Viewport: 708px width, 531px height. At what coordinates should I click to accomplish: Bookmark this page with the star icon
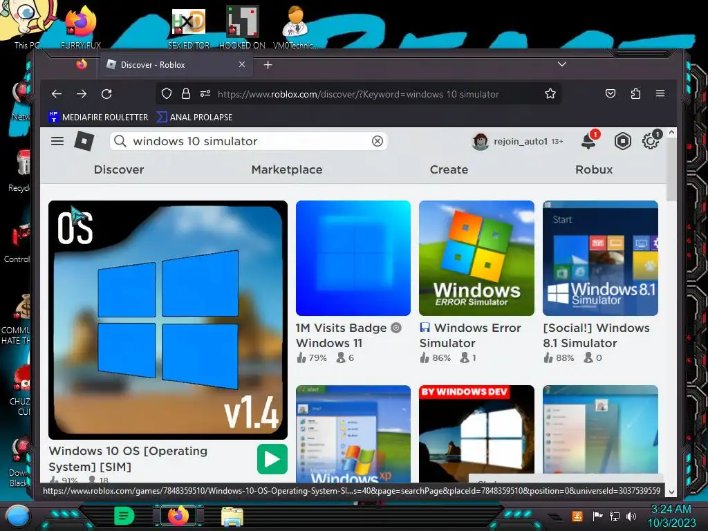pos(550,94)
